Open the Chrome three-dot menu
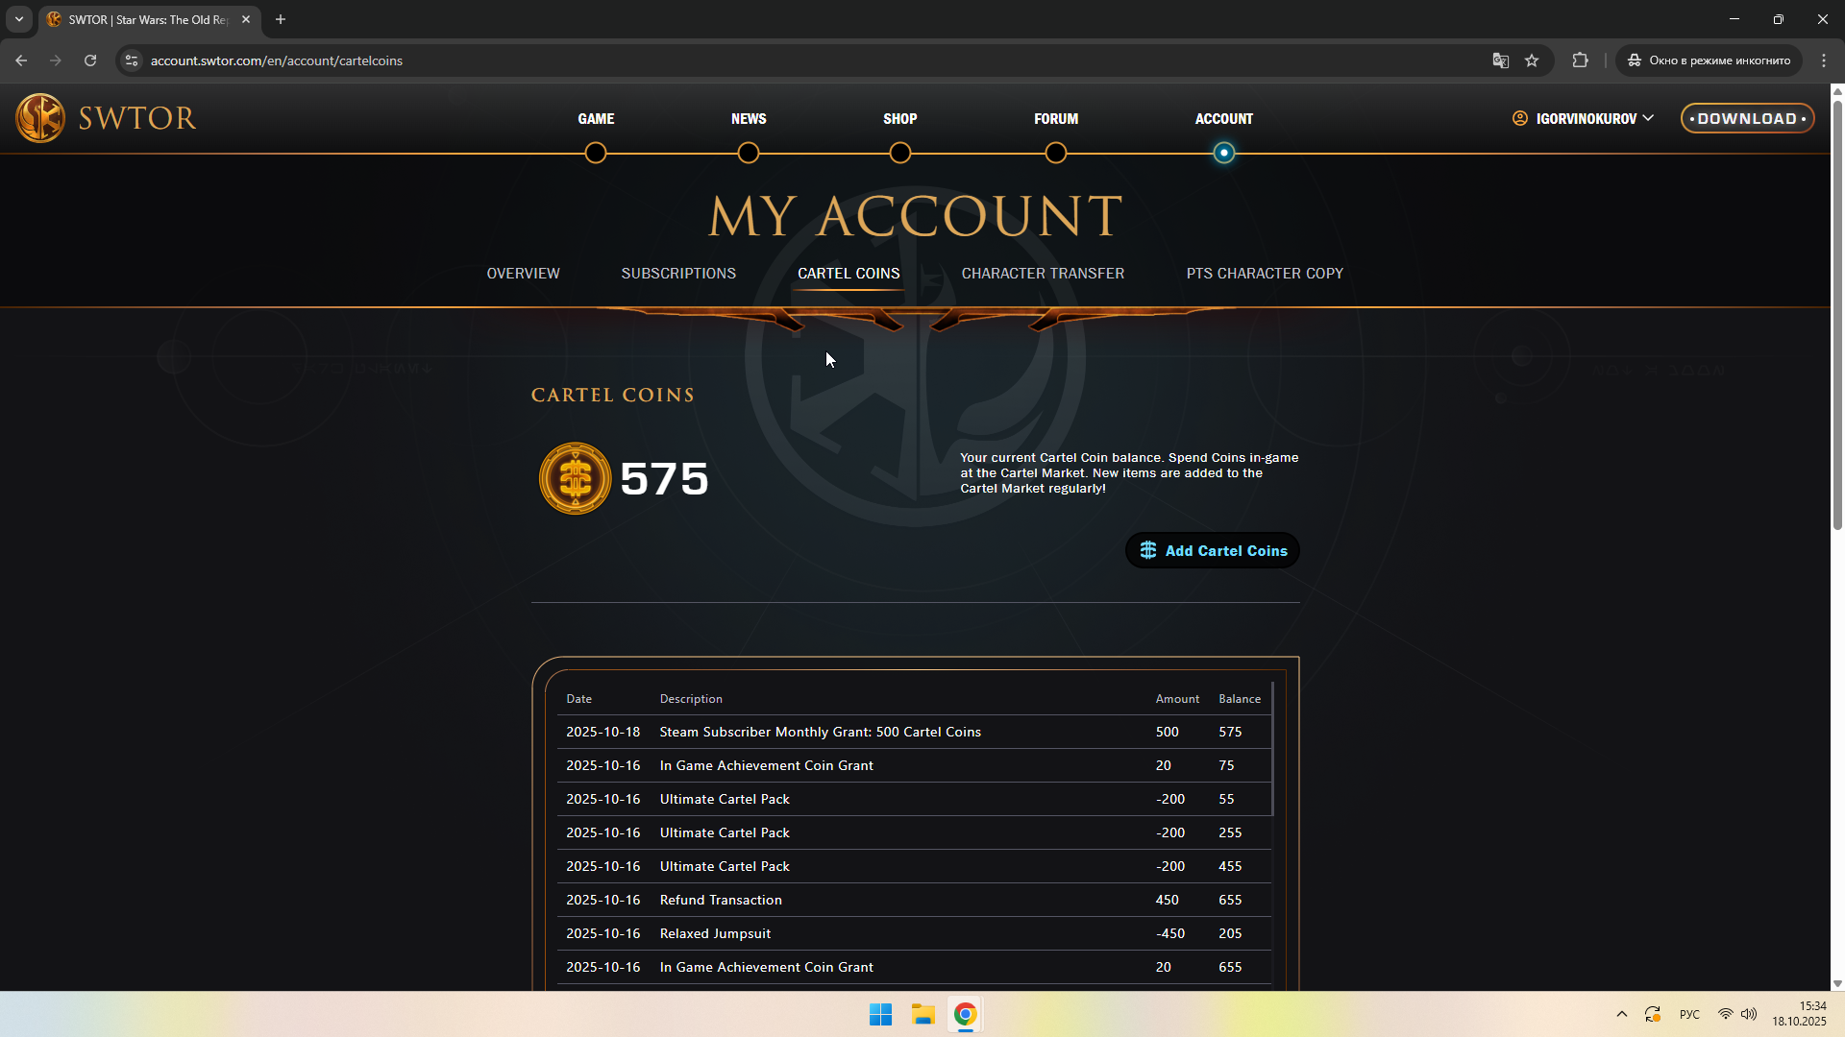Viewport: 1845px width, 1037px height. point(1824,60)
